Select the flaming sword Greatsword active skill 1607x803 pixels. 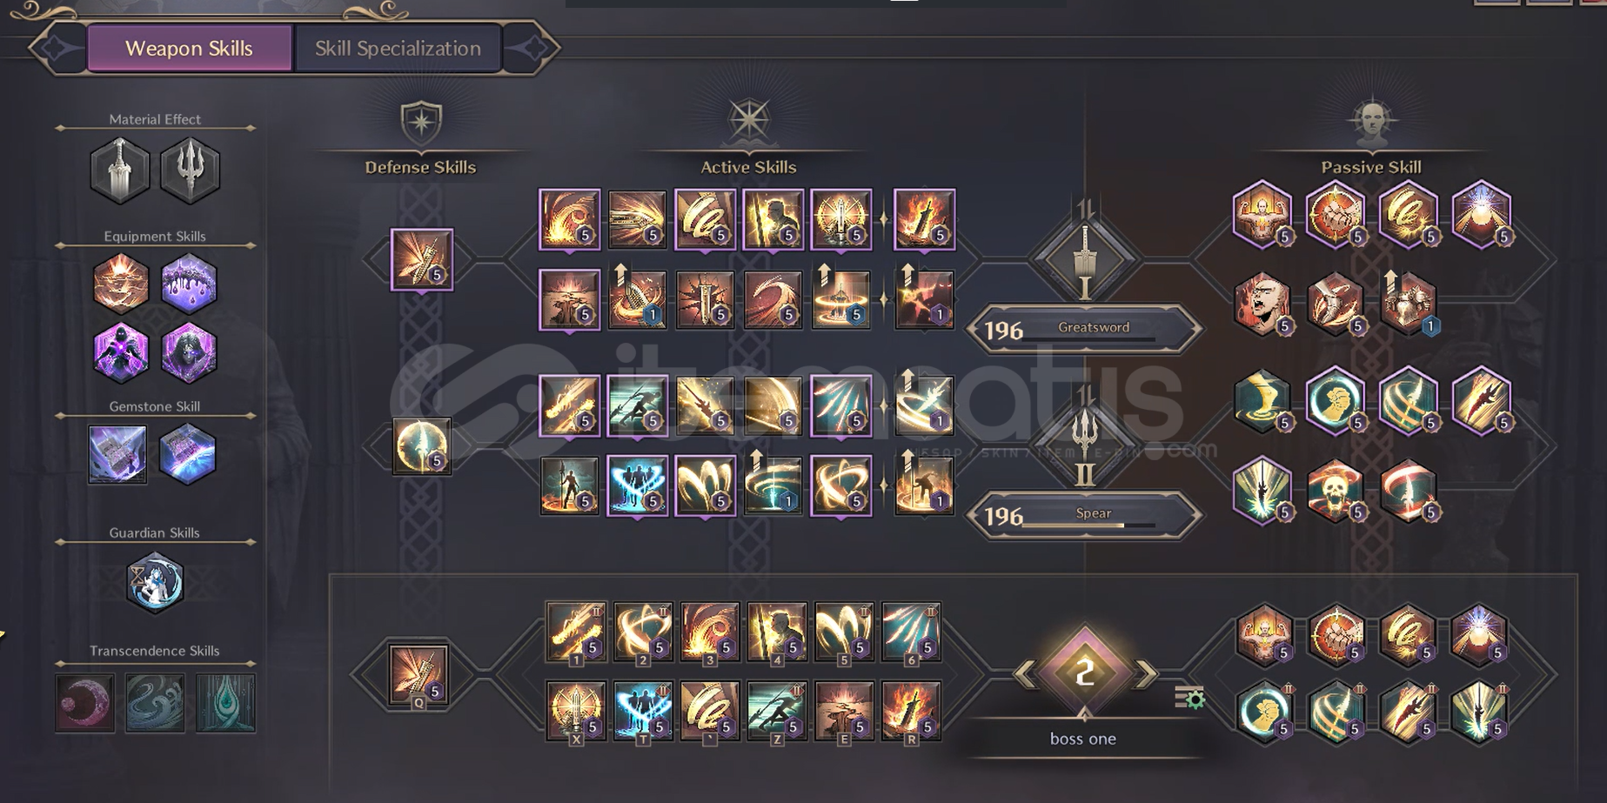pyautogui.click(x=924, y=219)
